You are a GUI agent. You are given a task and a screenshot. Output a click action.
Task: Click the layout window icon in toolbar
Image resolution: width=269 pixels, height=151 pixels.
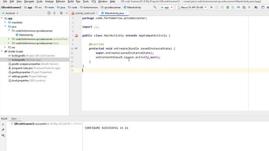[x=263, y=8]
